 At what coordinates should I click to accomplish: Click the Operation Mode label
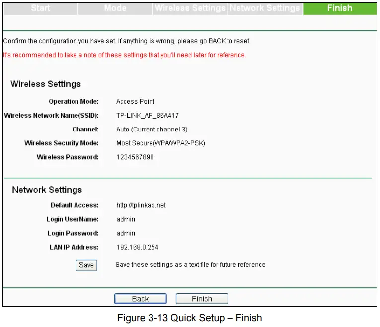point(74,101)
